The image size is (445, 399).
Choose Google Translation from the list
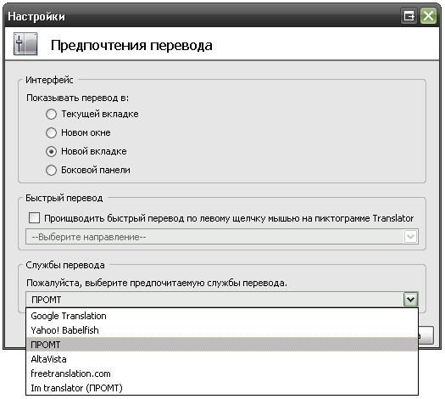pyautogui.click(x=222, y=316)
